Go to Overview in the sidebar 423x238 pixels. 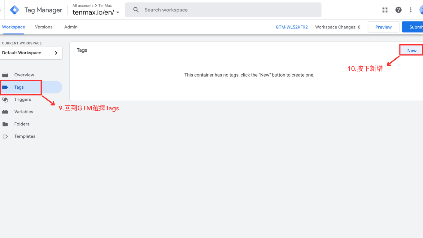point(24,75)
